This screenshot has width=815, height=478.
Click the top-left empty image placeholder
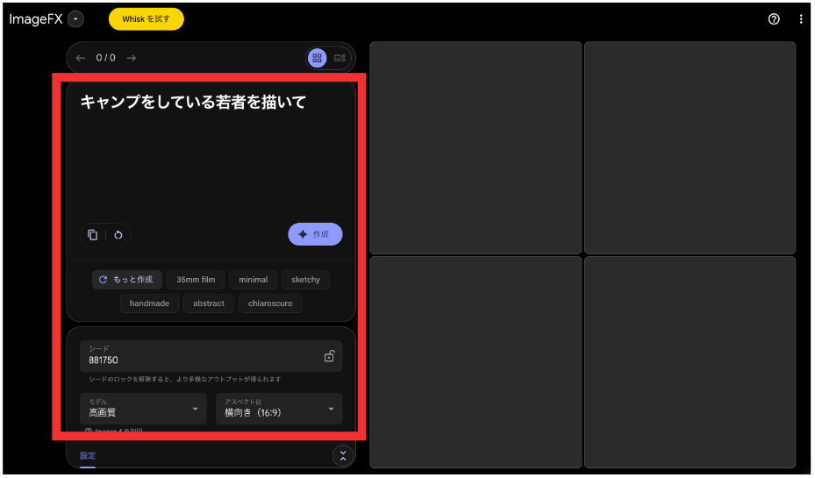475,147
